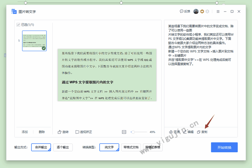
Task: Toggle the 已选(1/1) select-all checkbox
Action: [x=18, y=25]
